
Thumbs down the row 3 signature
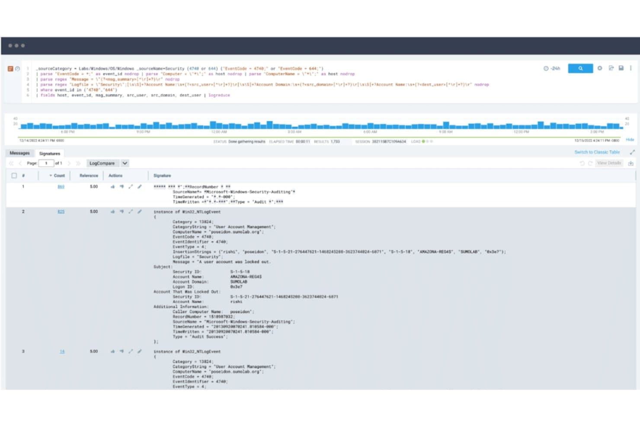coord(122,352)
